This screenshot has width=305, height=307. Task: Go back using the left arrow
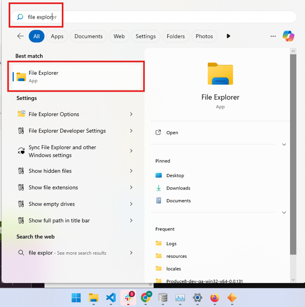pos(20,36)
